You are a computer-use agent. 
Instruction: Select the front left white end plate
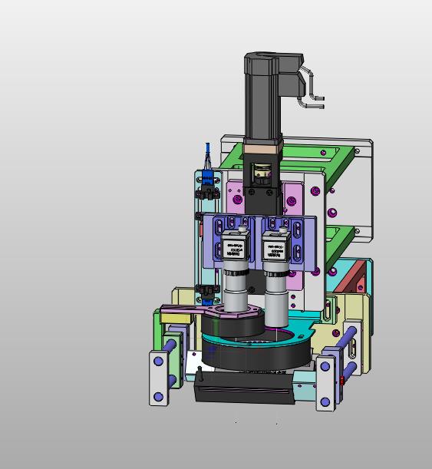coord(159,378)
